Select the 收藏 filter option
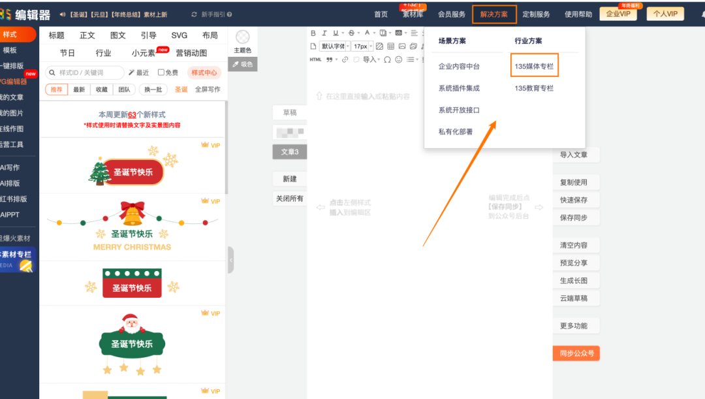Screen dimensions: 705x399 click(x=101, y=89)
